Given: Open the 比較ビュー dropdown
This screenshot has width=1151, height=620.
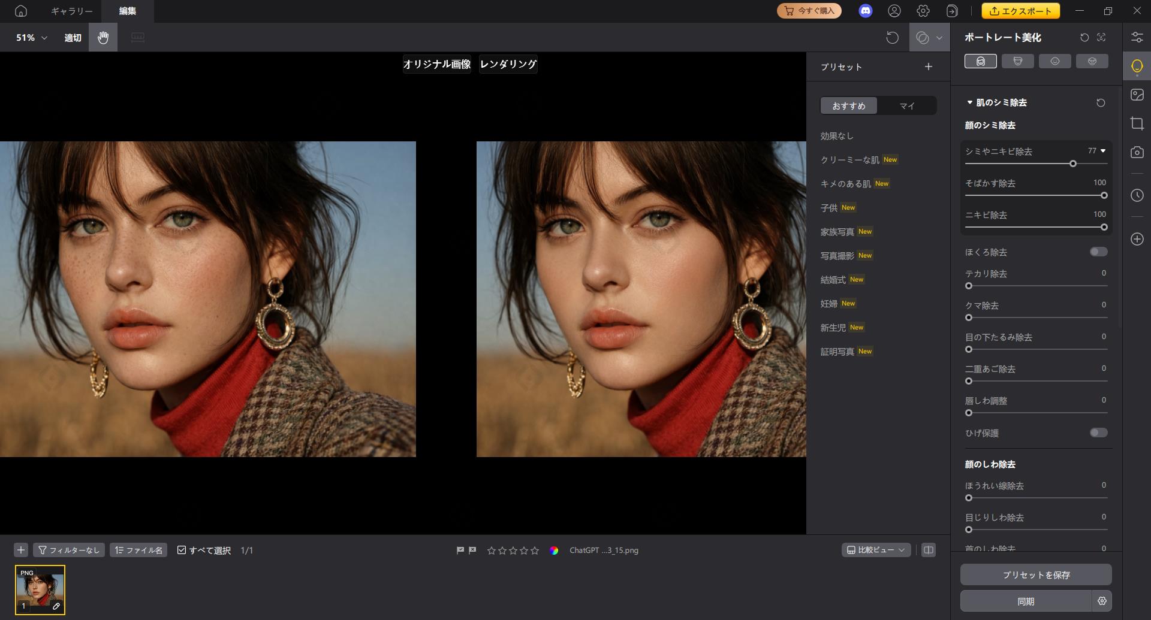Looking at the screenshot, I should tap(876, 550).
